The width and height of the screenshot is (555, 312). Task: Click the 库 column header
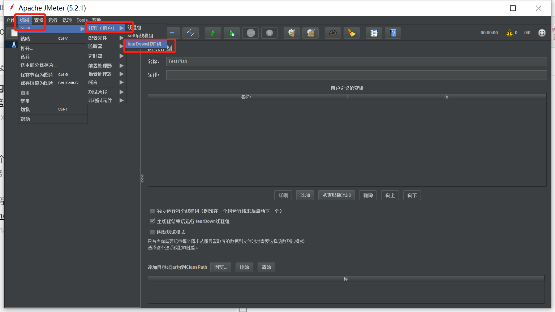[346, 279]
